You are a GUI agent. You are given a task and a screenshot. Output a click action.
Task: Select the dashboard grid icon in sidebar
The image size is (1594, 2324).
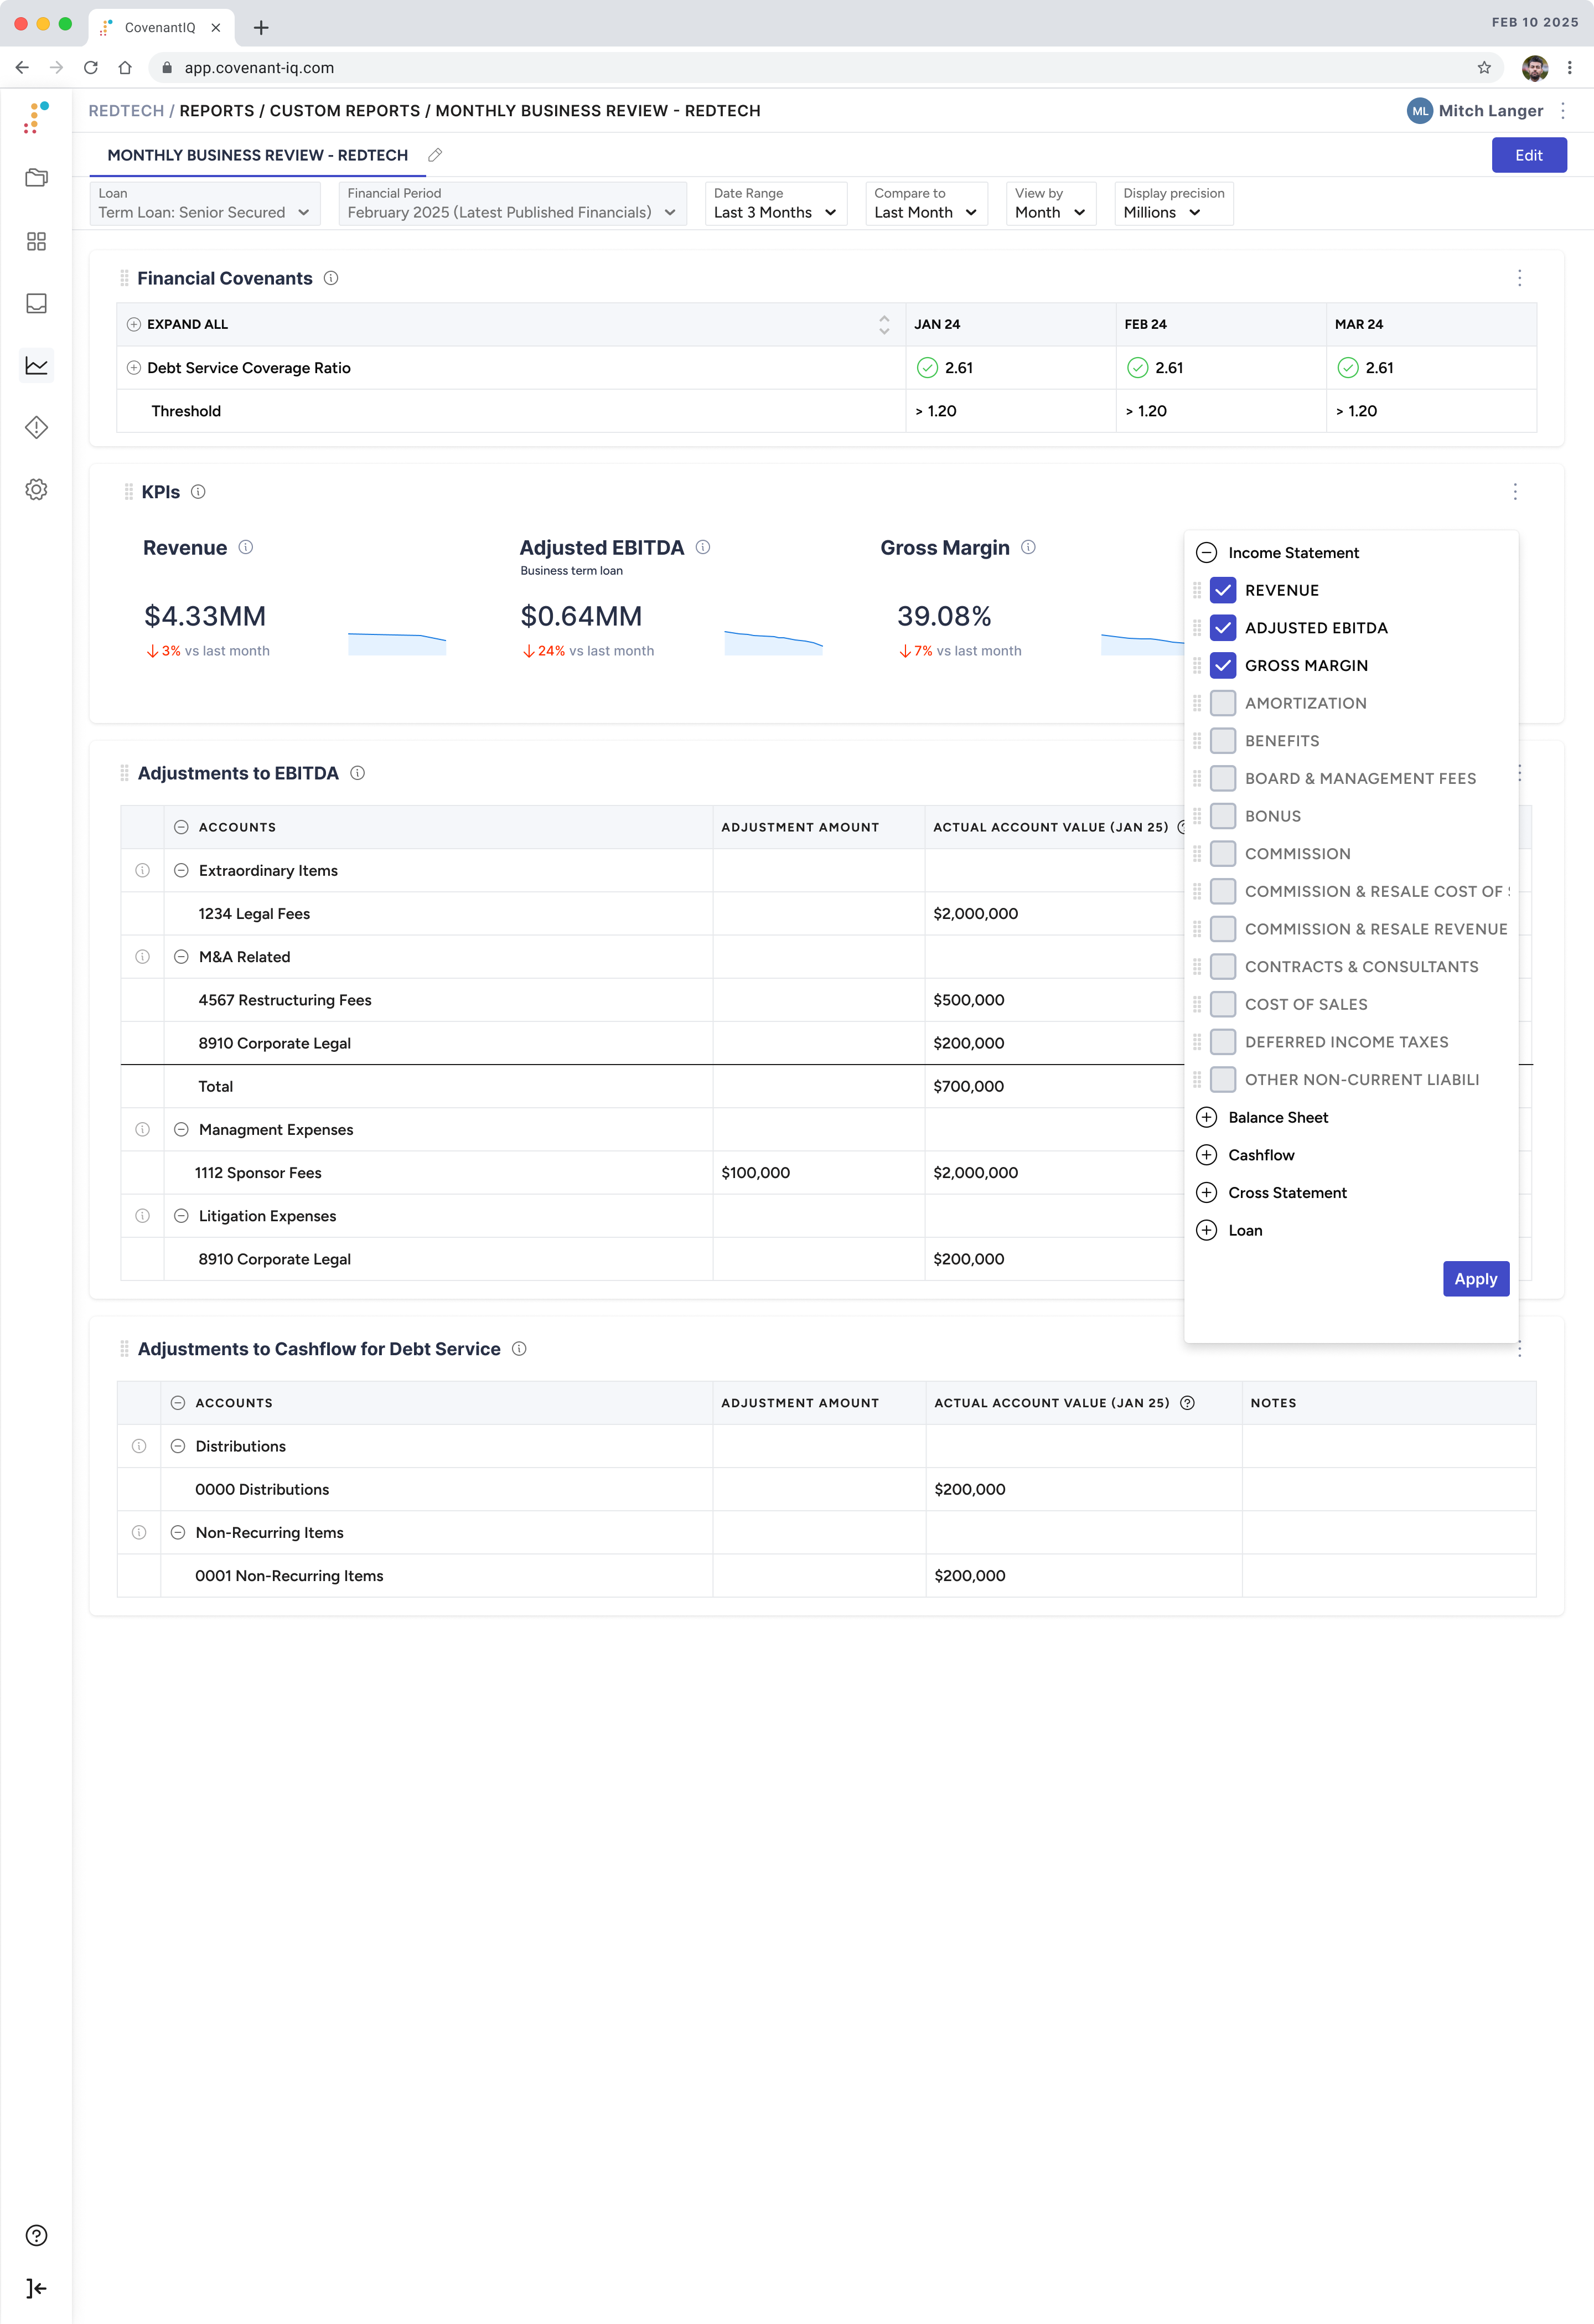click(x=37, y=241)
